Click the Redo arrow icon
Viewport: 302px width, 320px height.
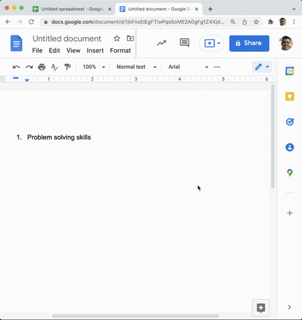tap(29, 67)
